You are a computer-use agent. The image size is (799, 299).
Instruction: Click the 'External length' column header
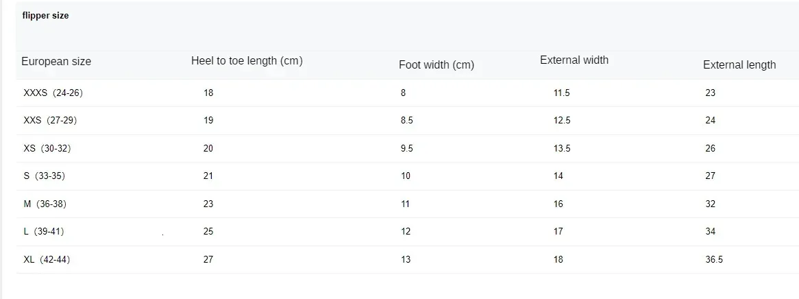pyautogui.click(x=739, y=64)
